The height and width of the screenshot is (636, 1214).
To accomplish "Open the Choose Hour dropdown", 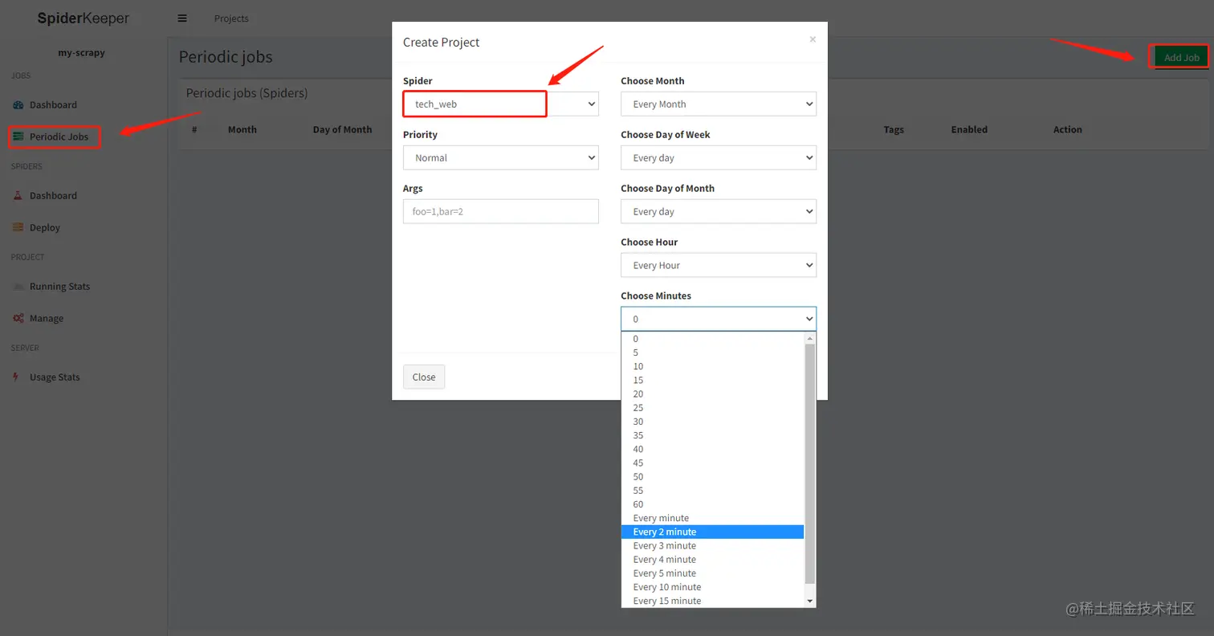I will coord(719,265).
